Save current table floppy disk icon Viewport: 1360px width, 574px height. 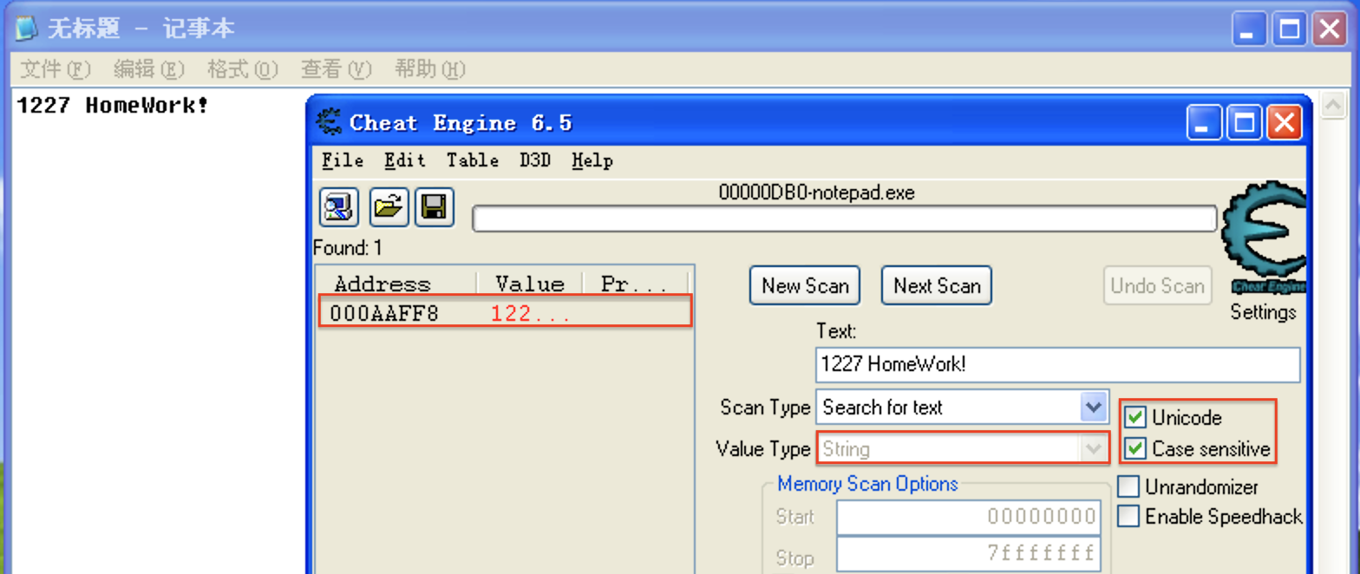433,207
